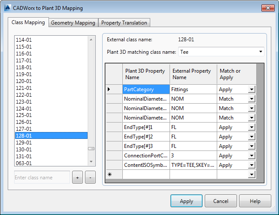
Task: Select class 115-01 in the list
Action: tap(51, 47)
